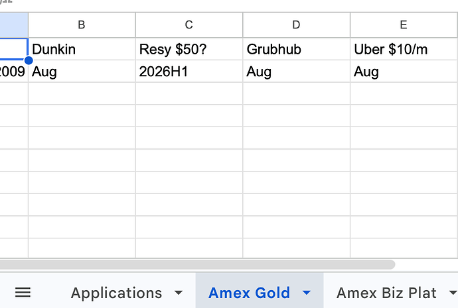Click the 2026H1 cell
458x308 pixels.
tap(189, 72)
